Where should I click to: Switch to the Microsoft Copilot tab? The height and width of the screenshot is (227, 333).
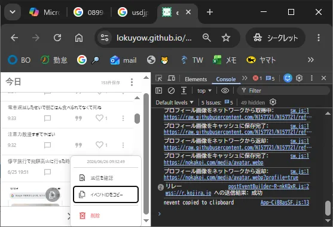(x=45, y=12)
